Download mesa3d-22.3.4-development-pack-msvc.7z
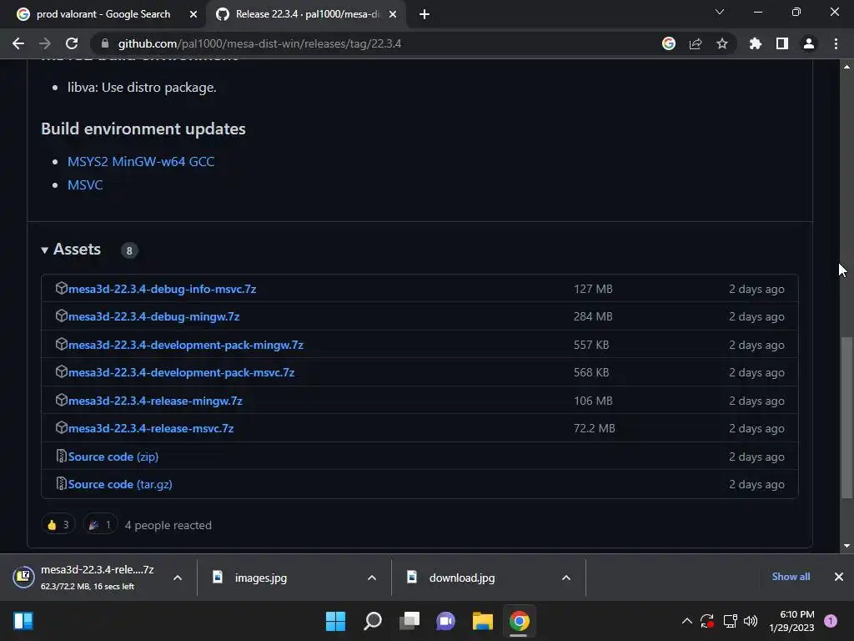The image size is (854, 641). (181, 373)
